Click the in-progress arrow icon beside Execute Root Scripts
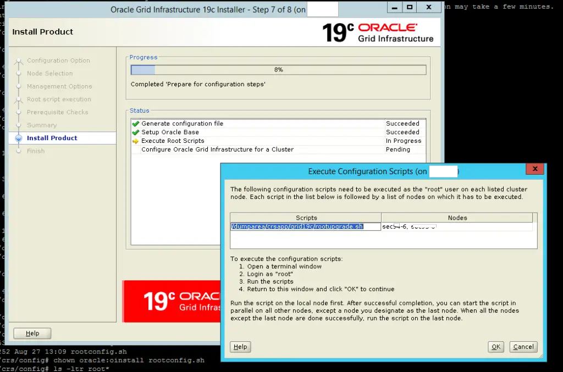 135,141
